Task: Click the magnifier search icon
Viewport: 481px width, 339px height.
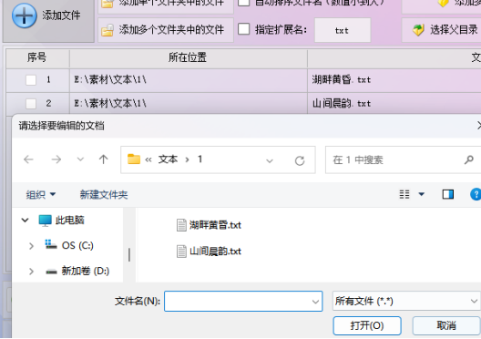Action: (x=469, y=159)
